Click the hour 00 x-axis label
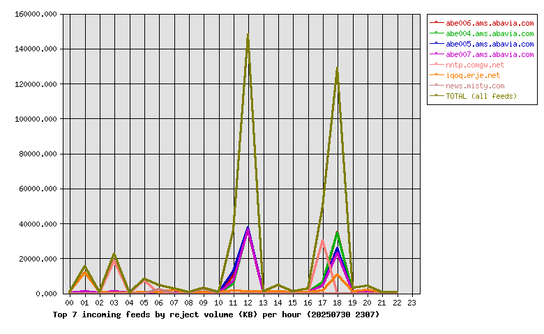 click(x=70, y=303)
